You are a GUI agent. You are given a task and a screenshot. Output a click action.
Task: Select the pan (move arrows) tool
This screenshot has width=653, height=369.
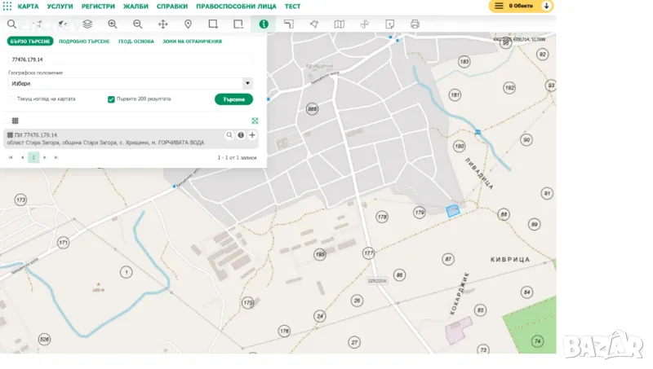pos(162,24)
